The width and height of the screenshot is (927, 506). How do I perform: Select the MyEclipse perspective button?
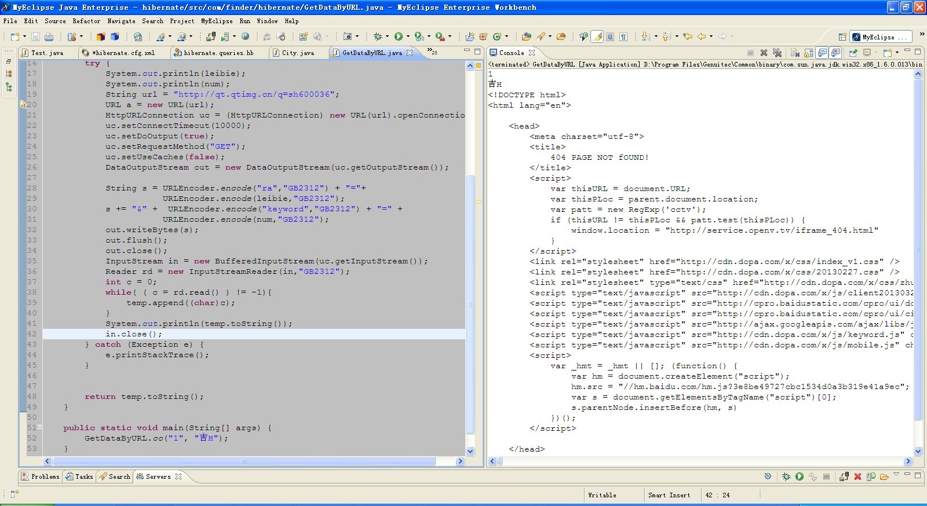tap(881, 37)
